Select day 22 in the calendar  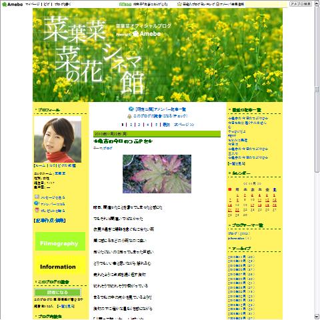(x=237, y=210)
